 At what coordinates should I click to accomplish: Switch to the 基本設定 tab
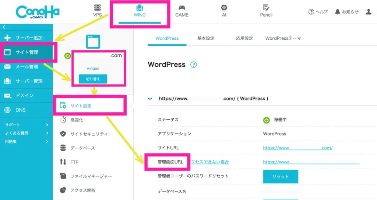[205, 38]
